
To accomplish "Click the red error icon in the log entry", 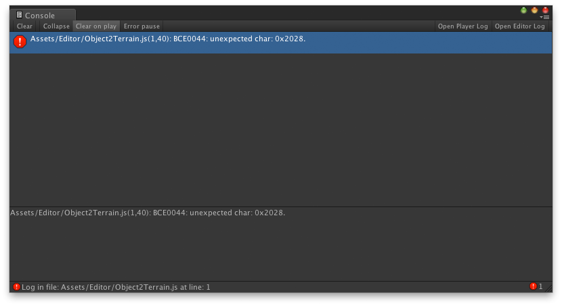I will [20, 41].
